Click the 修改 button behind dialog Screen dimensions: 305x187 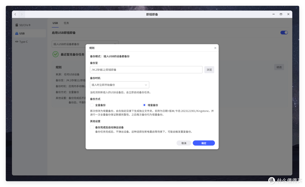279,67
